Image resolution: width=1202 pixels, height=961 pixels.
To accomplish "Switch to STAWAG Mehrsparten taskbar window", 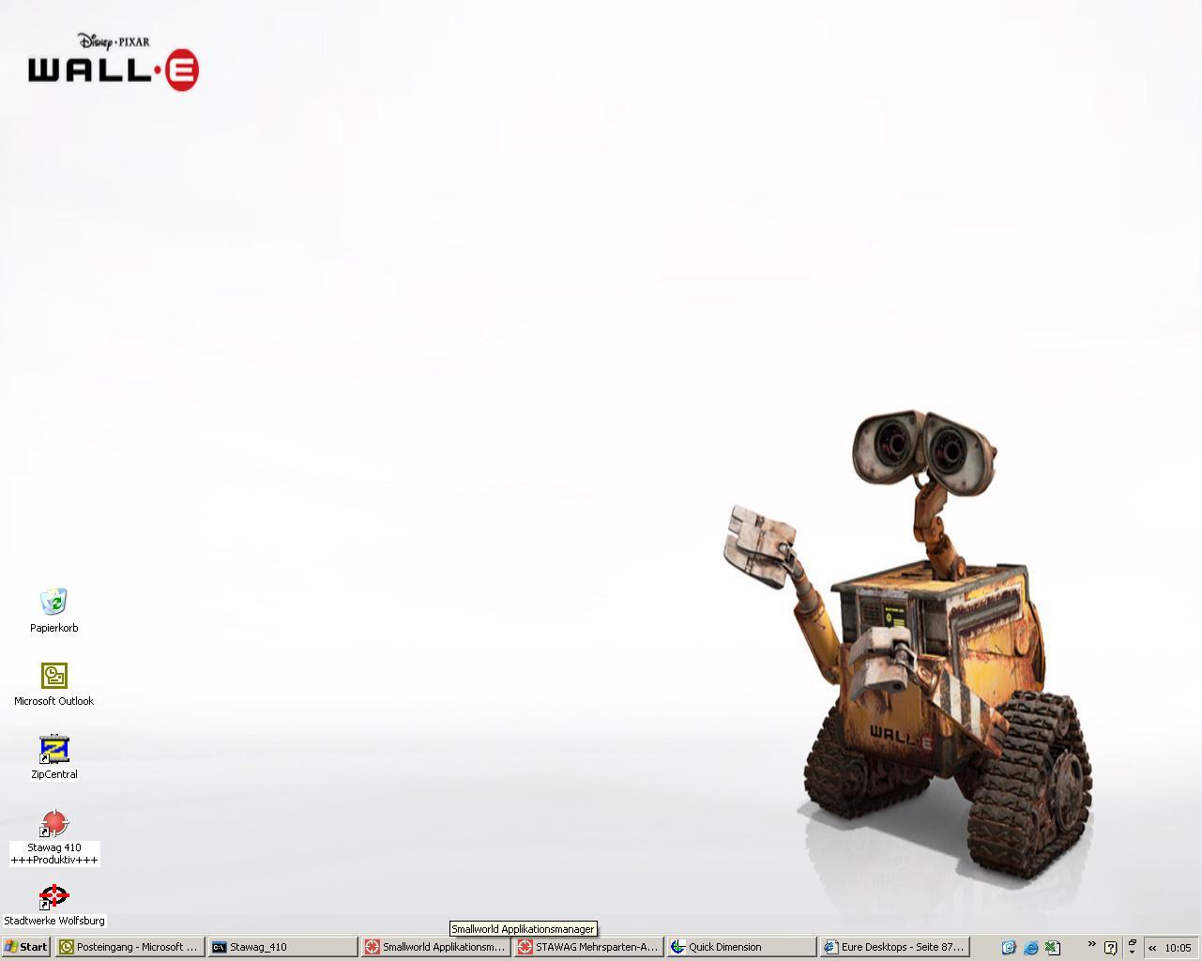I will [588, 947].
